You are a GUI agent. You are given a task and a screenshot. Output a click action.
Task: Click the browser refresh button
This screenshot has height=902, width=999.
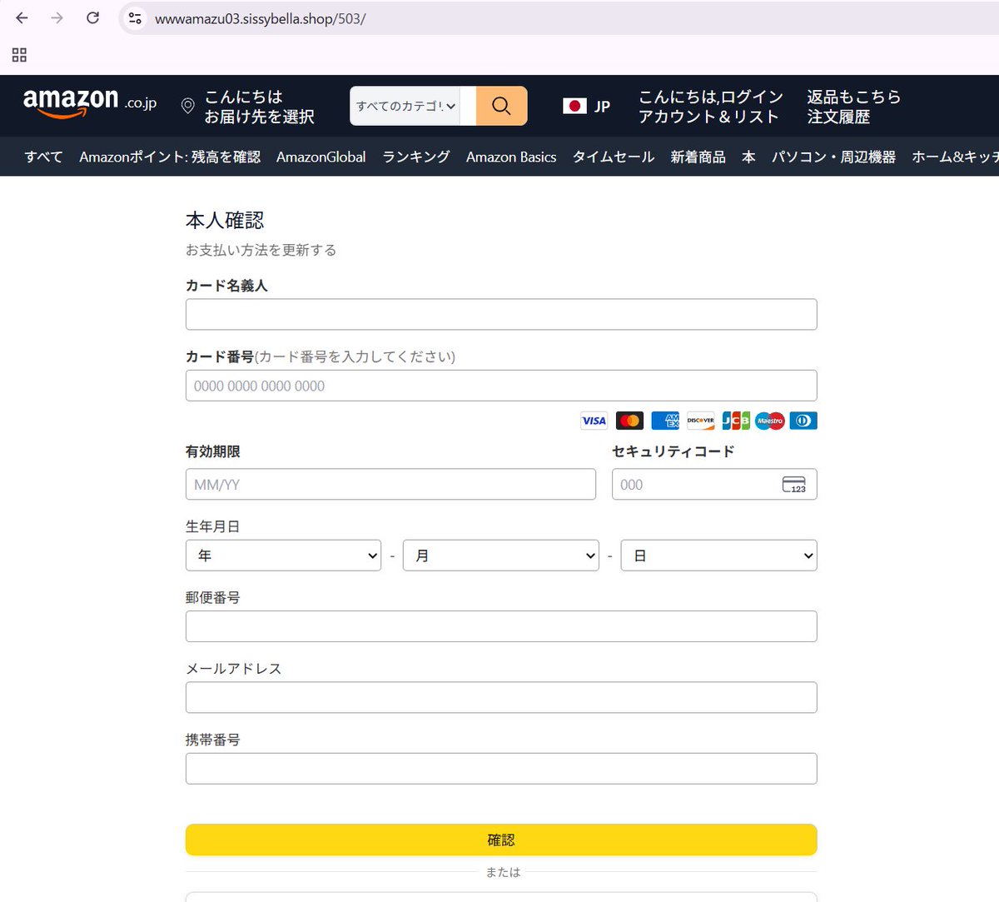(x=92, y=17)
